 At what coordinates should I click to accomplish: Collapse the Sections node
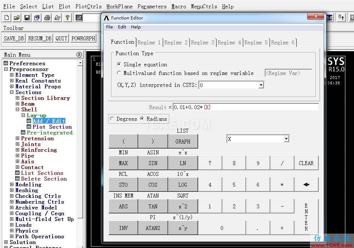[12, 92]
